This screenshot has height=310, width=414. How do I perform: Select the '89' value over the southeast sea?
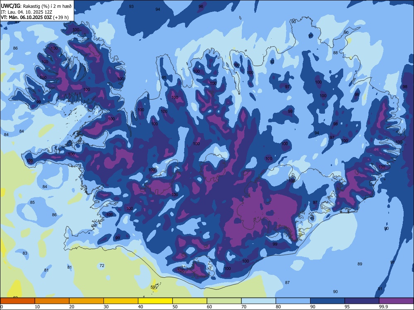point(360,264)
